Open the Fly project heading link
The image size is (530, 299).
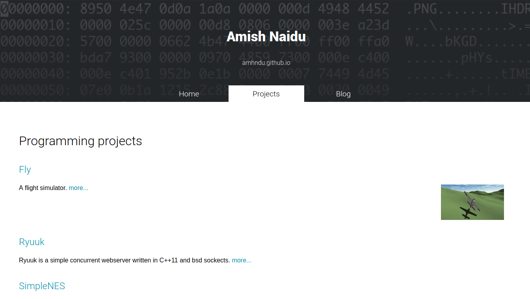click(25, 170)
